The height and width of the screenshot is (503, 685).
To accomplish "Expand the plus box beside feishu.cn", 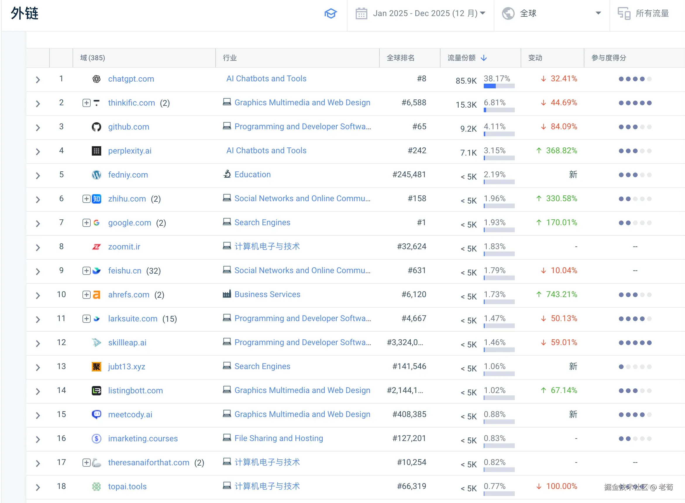I will click(x=87, y=271).
